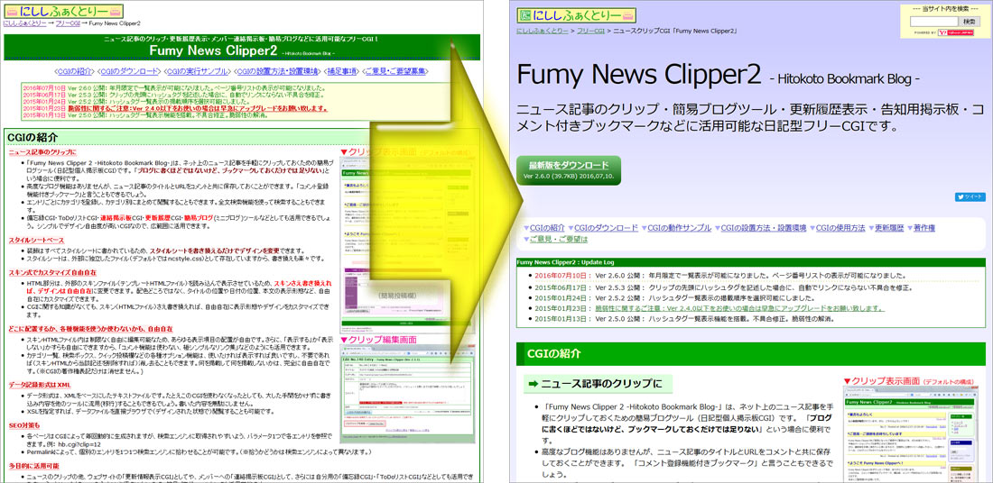
Task: Click the データ記録形式はXML heading
Action: point(42,385)
